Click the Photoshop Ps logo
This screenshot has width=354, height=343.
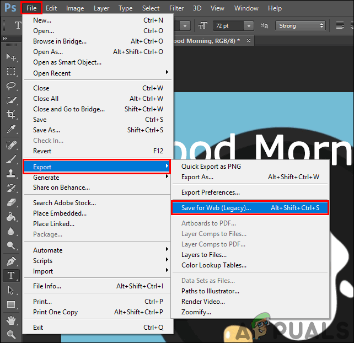point(10,8)
